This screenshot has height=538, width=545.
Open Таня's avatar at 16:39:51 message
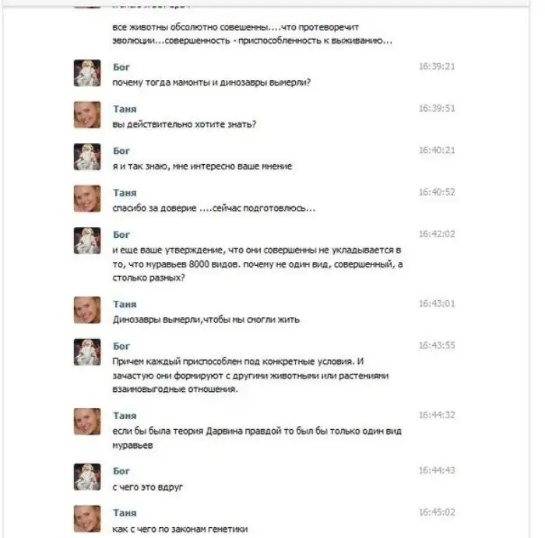(87, 115)
